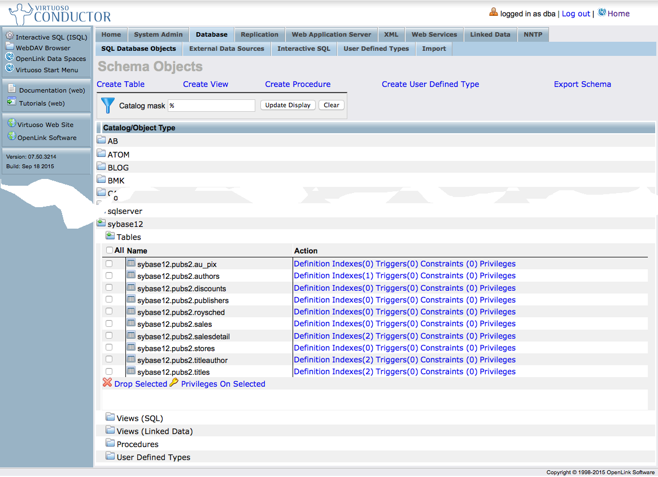658x477 pixels.
Task: Click the Update Display button
Action: [288, 105]
